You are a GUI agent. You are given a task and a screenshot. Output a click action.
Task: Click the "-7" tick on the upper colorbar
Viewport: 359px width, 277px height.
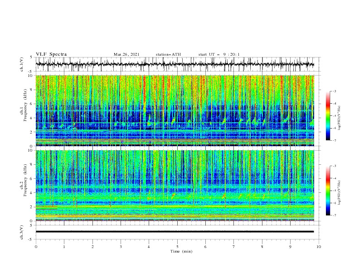[334, 140]
